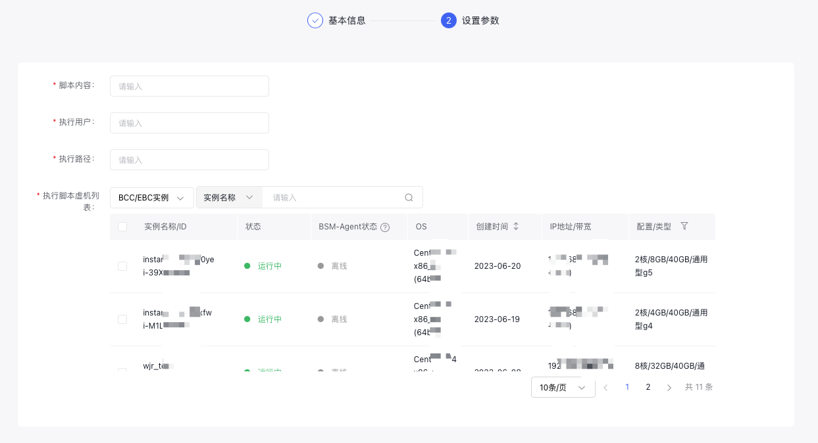Open the BCC/EBC实例 type dropdown
This screenshot has height=443, width=818.
pyautogui.click(x=152, y=197)
